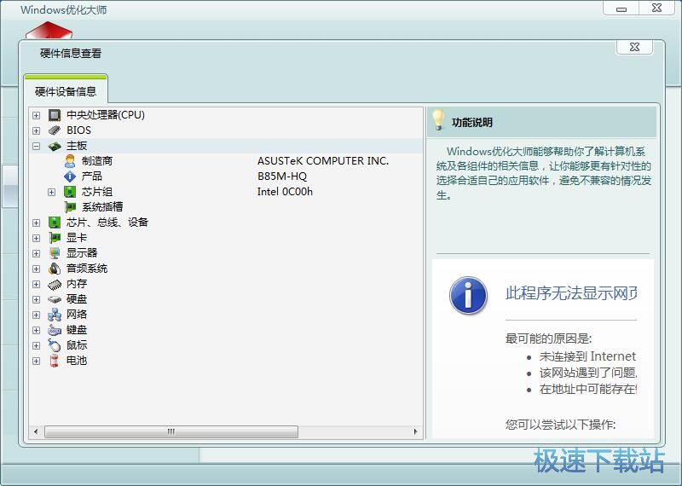Select the 音频系统 label
682x486 pixels.
87,269
